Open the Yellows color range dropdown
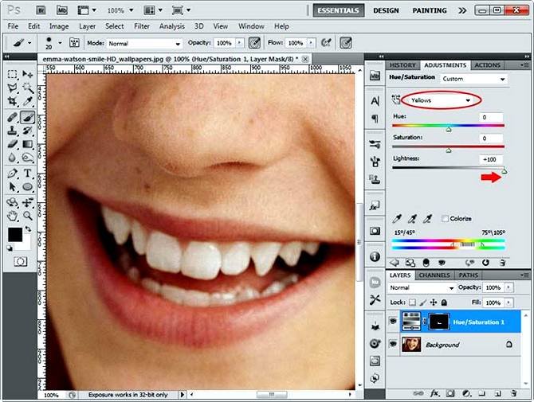Image resolution: width=534 pixels, height=402 pixels. click(x=442, y=100)
